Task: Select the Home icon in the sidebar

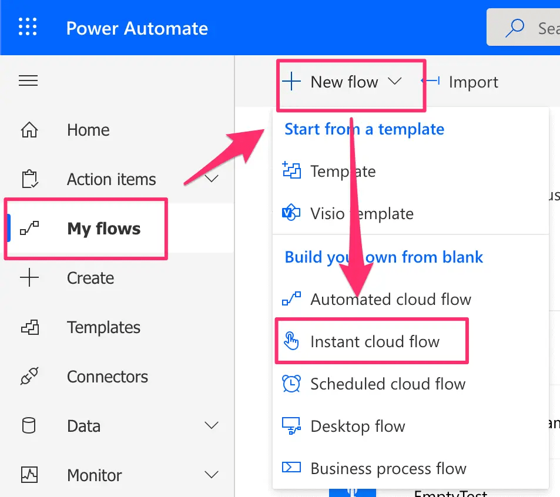Action: (28, 129)
